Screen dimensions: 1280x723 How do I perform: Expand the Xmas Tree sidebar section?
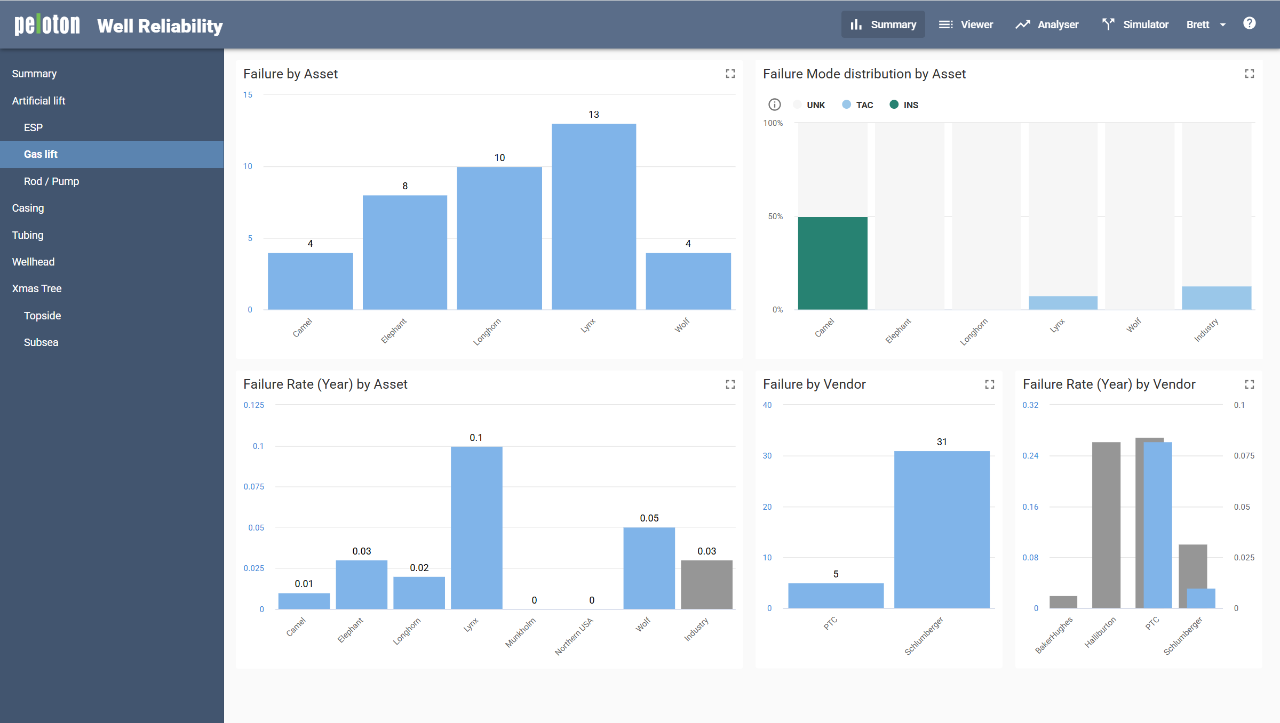tap(37, 288)
